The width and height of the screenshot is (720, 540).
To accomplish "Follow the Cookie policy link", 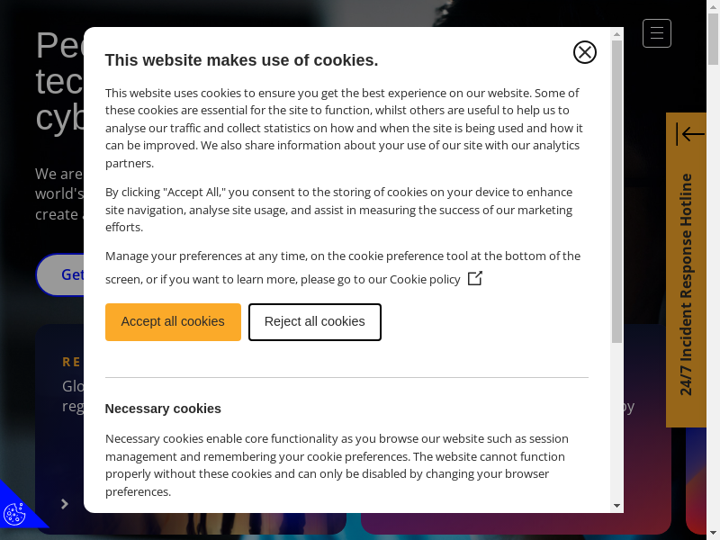I will pos(425,279).
